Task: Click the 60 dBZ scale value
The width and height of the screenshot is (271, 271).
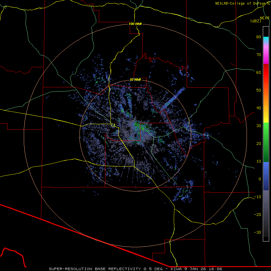Action: click(x=259, y=72)
